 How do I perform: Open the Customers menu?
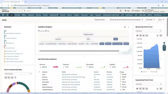(31, 15)
